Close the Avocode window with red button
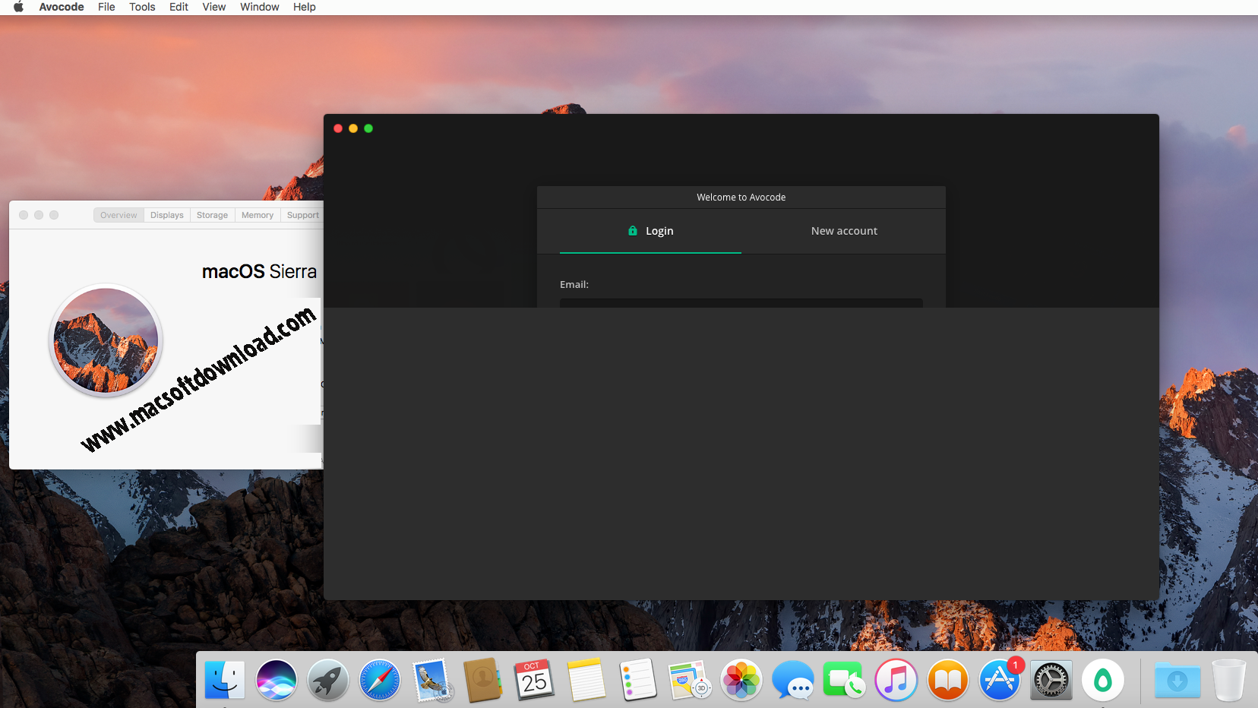Screen dimensions: 1258x708 [338, 128]
